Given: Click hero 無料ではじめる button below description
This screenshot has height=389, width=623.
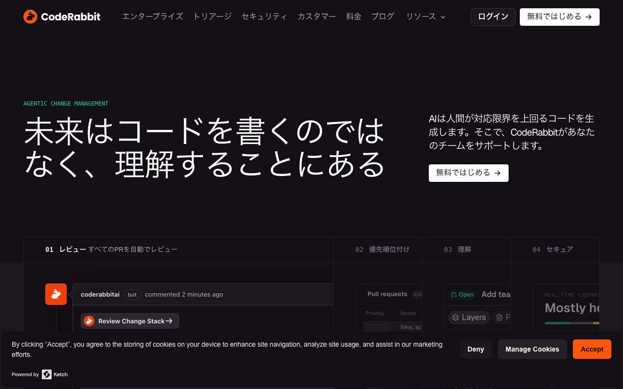Looking at the screenshot, I should point(469,173).
